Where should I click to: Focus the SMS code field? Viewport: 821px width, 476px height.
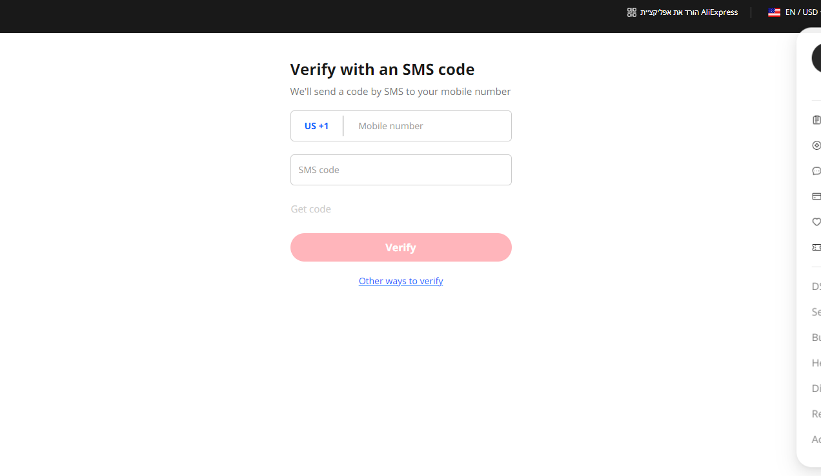pyautogui.click(x=401, y=170)
